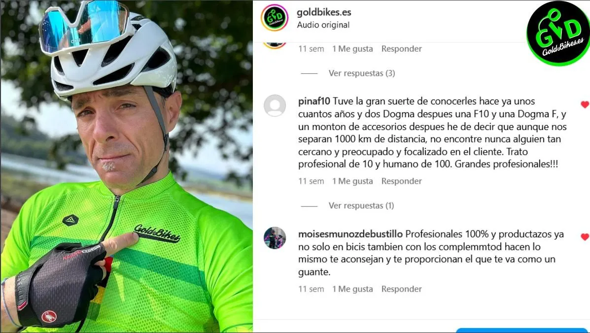
Task: Open the goldbikes.es username link
Action: click(x=324, y=12)
